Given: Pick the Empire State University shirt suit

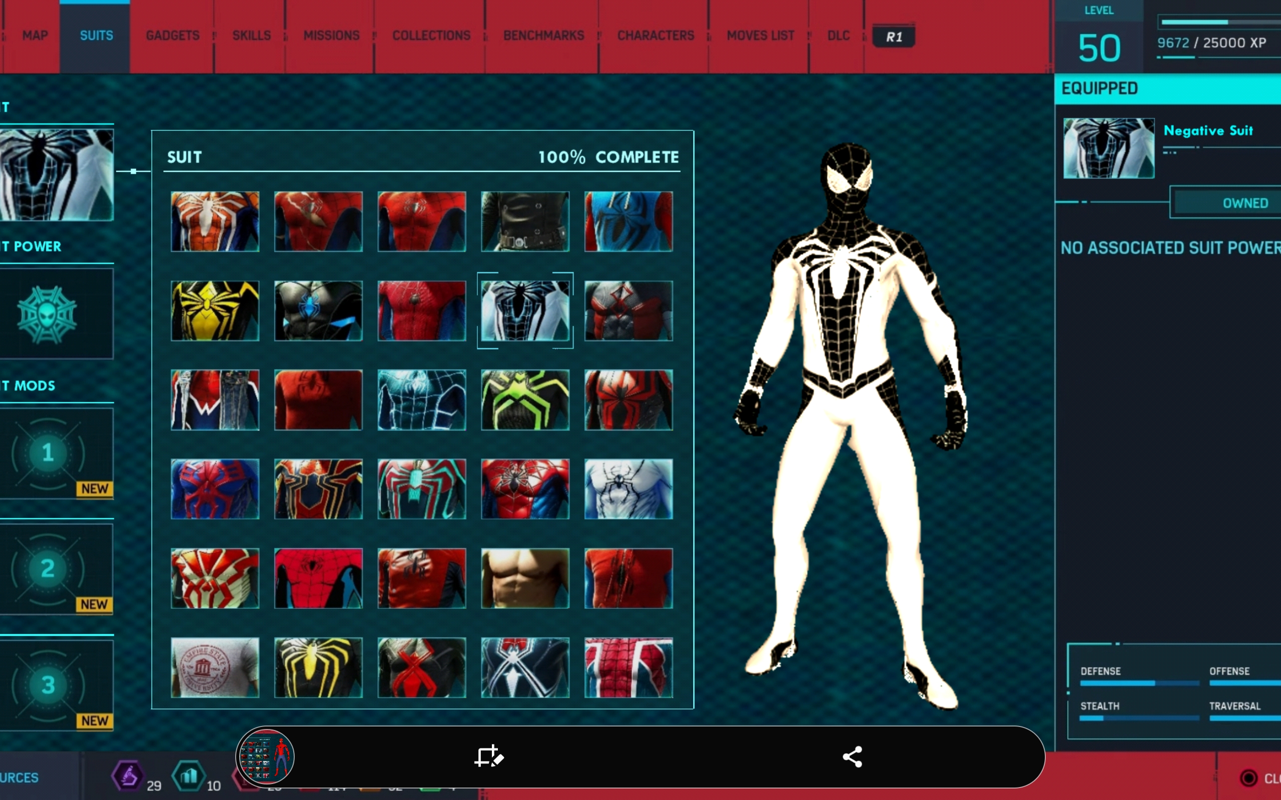Looking at the screenshot, I should (215, 667).
